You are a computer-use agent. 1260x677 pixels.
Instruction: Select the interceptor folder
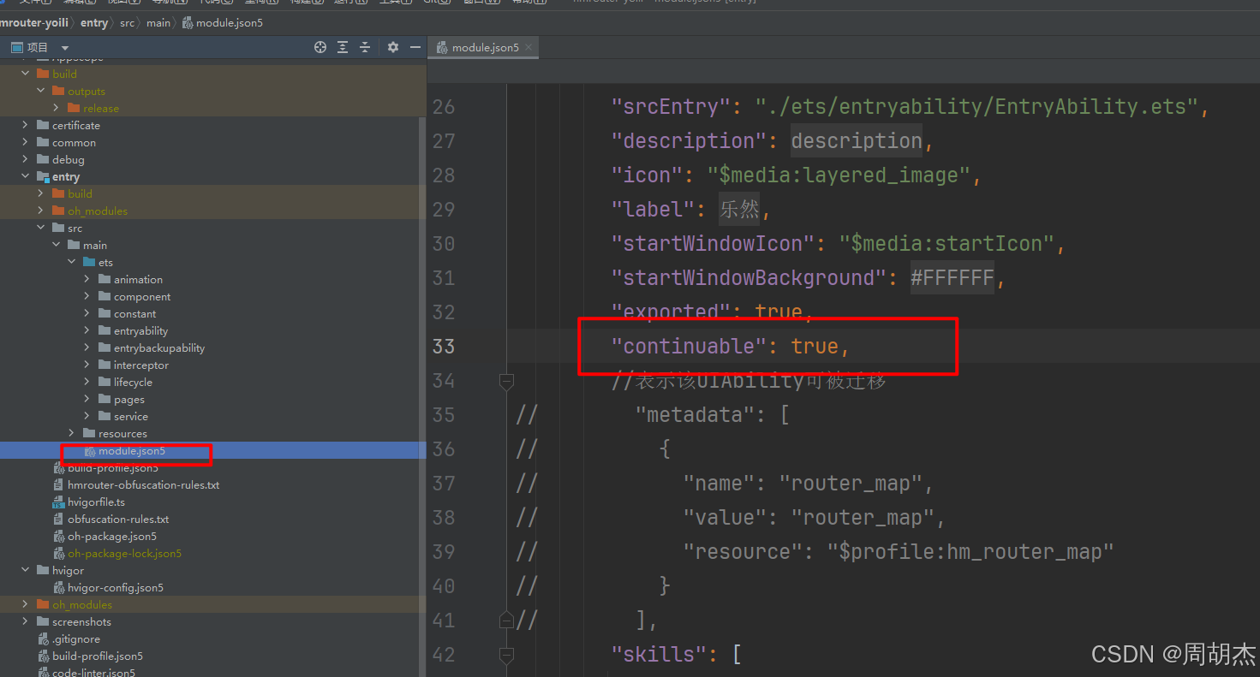click(x=141, y=365)
